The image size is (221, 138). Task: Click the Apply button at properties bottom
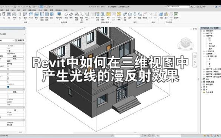20,132
